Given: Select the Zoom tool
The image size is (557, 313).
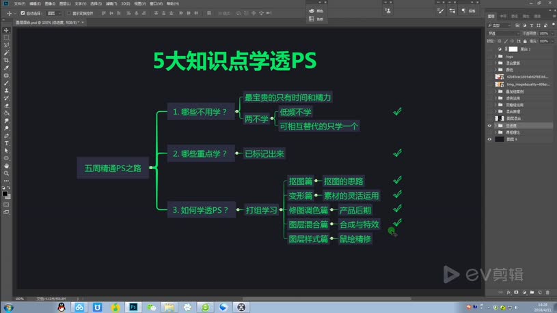Looking at the screenshot, I should click(x=6, y=173).
